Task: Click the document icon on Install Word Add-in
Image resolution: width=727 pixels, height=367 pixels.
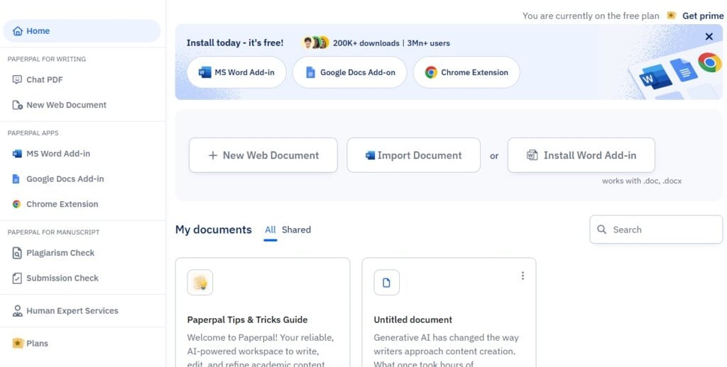Action: [532, 155]
